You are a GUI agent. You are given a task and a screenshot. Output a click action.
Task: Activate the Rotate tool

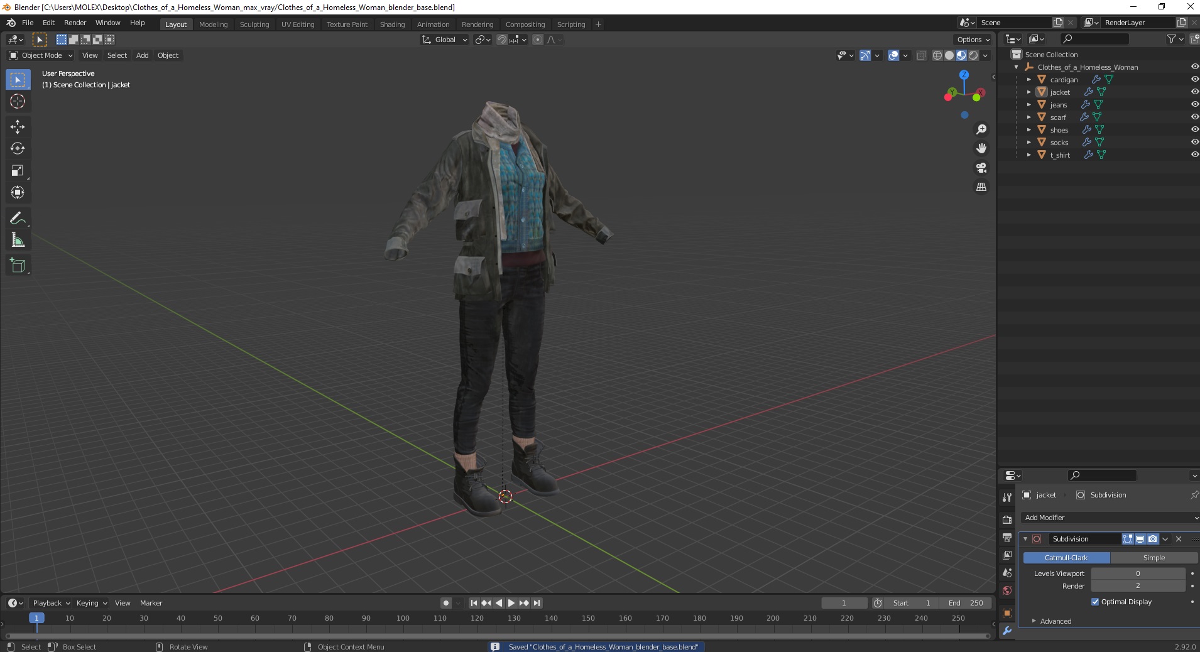pos(18,149)
